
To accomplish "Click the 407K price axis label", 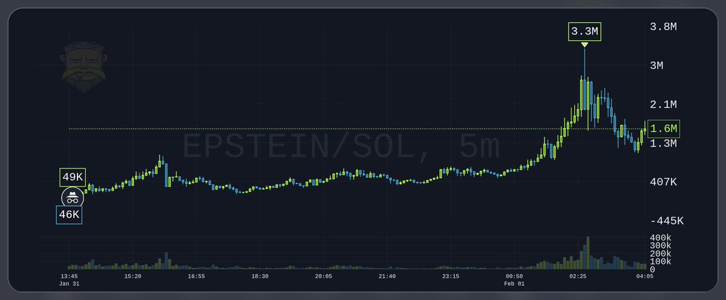I will pos(662,182).
